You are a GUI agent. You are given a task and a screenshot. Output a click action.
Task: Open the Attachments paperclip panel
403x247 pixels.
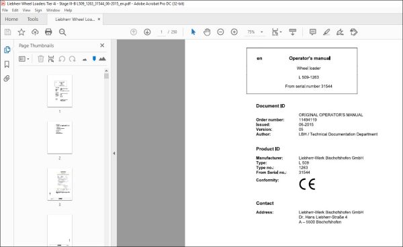[x=7, y=79]
